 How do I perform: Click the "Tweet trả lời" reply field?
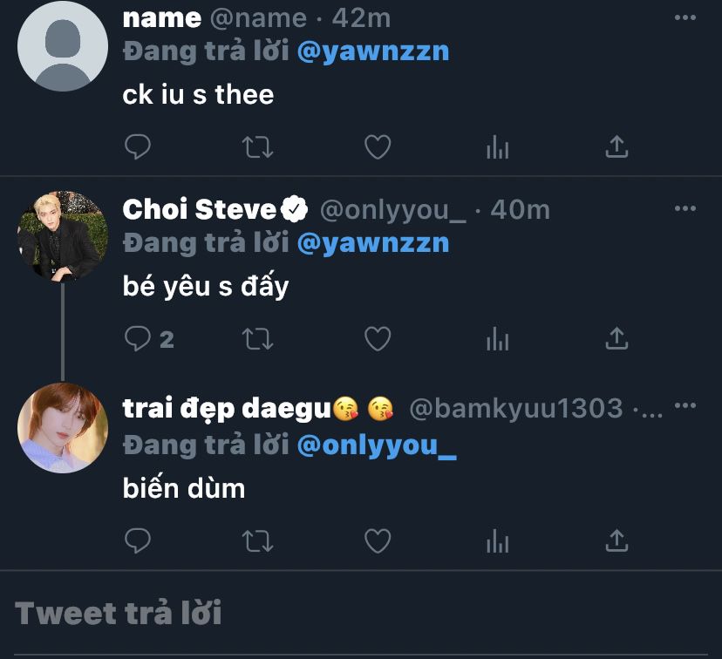pyautogui.click(x=119, y=614)
